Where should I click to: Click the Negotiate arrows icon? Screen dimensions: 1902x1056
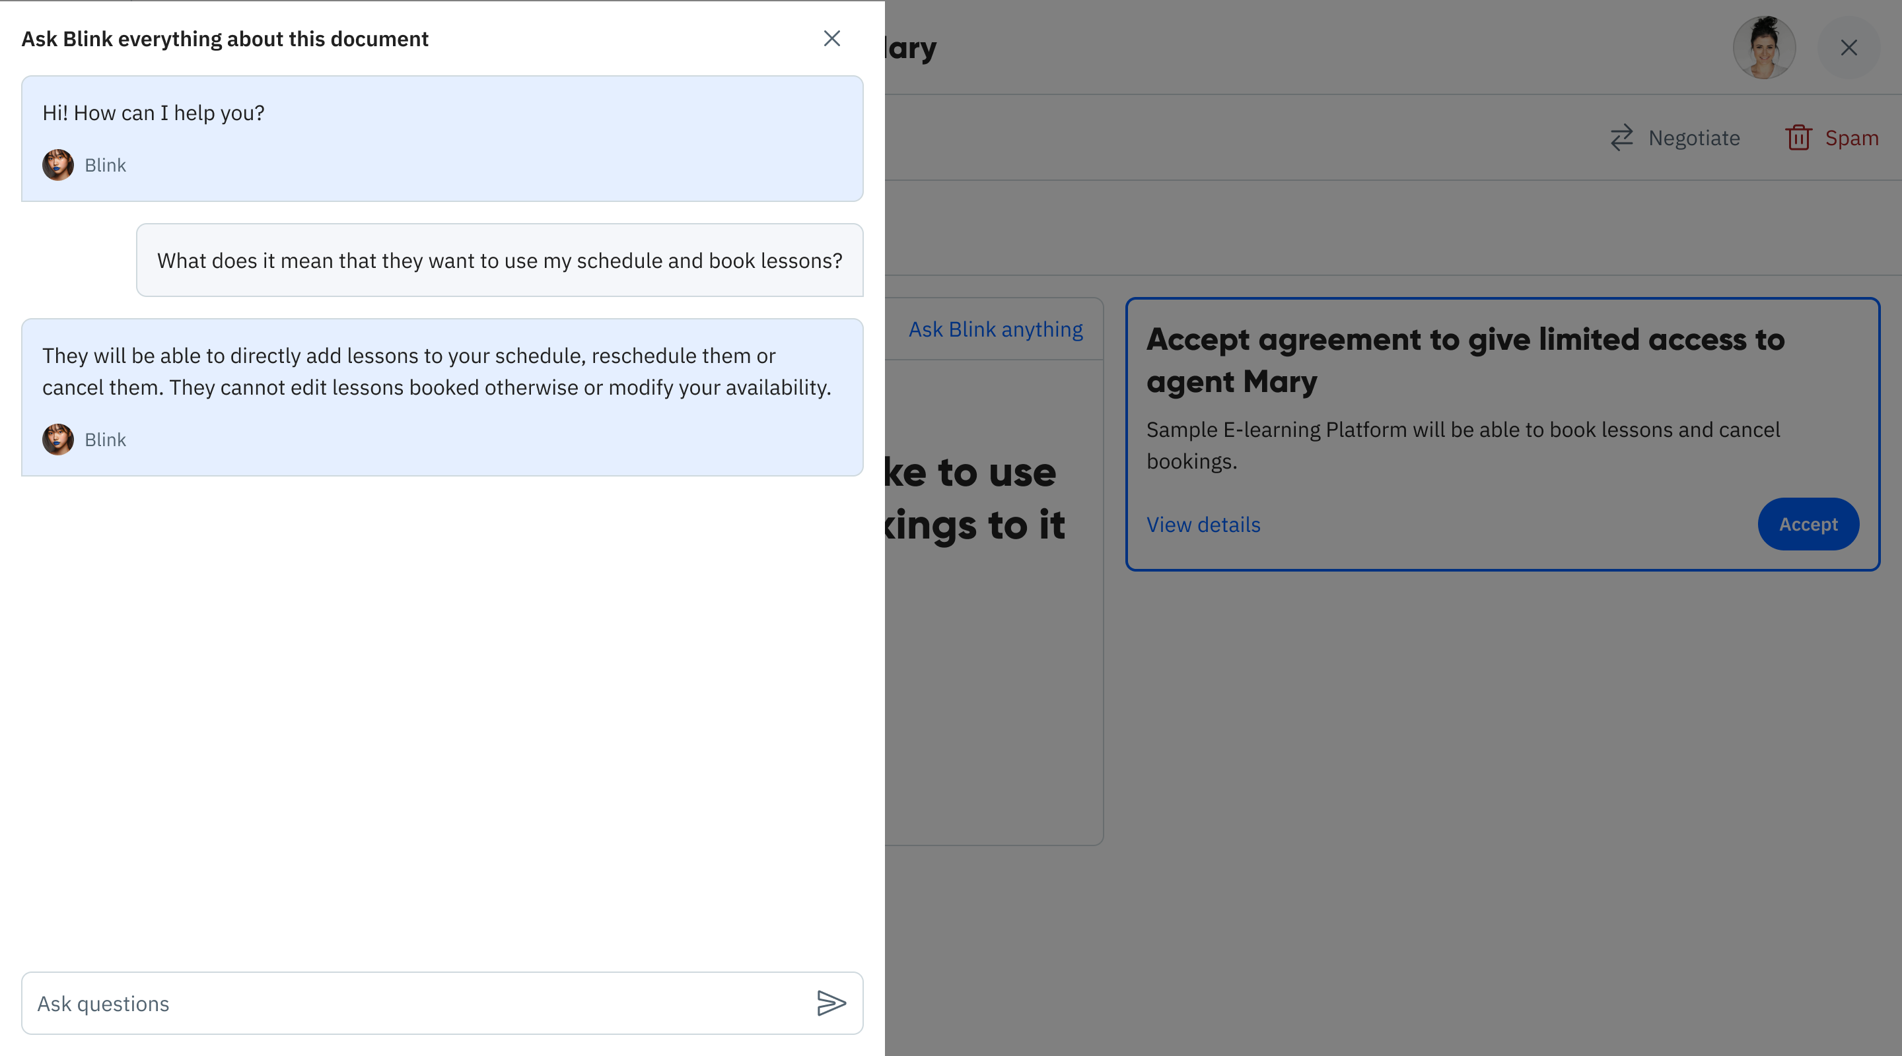(1621, 138)
